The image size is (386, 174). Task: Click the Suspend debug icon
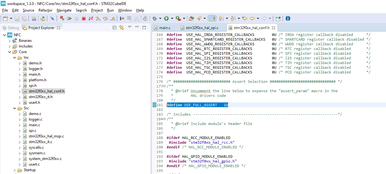[77, 18]
